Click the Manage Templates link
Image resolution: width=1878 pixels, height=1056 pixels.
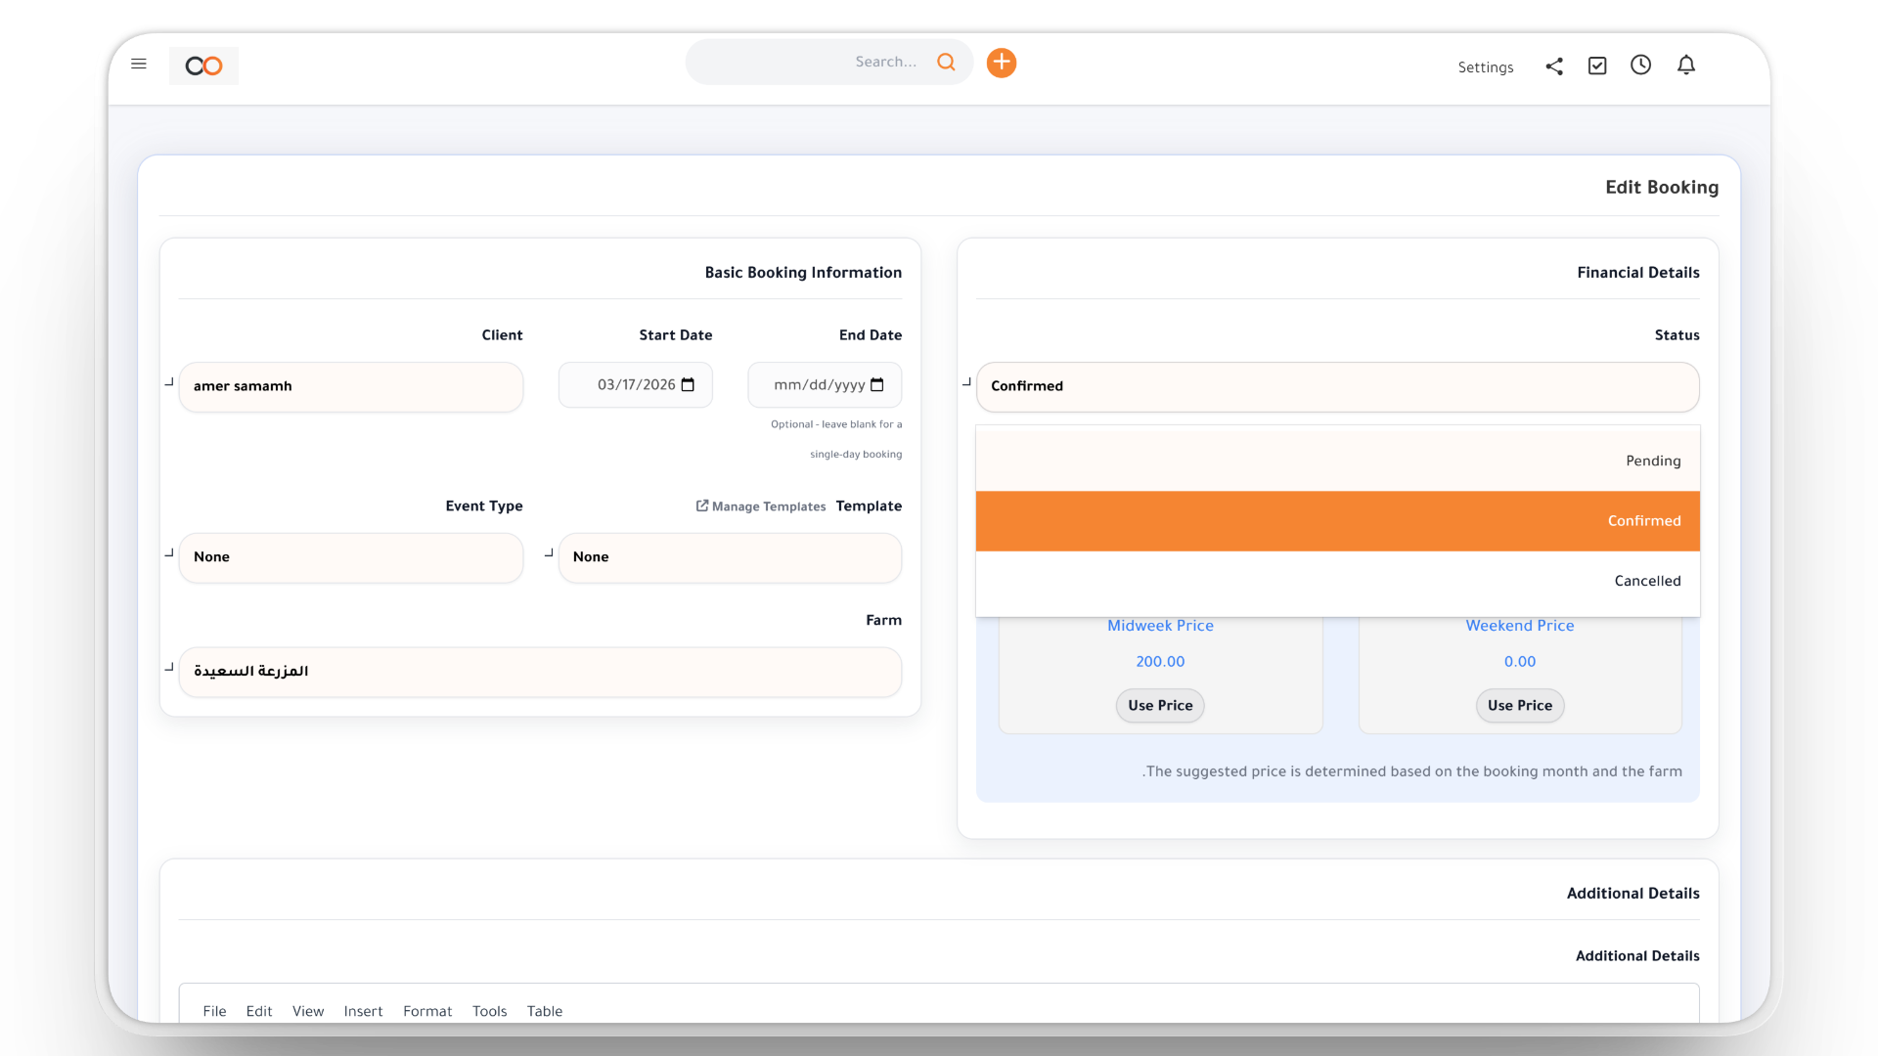click(x=770, y=506)
